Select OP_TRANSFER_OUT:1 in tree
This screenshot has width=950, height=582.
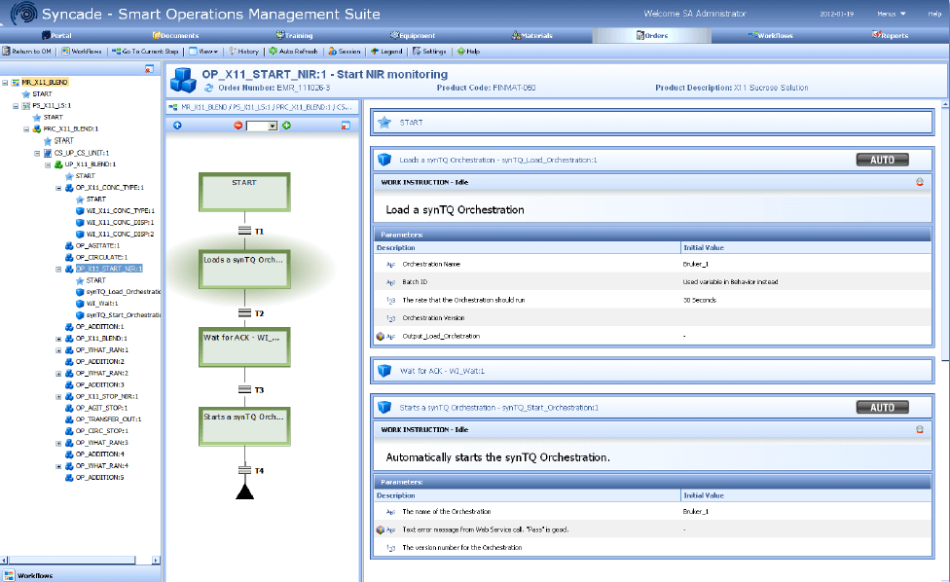108,419
